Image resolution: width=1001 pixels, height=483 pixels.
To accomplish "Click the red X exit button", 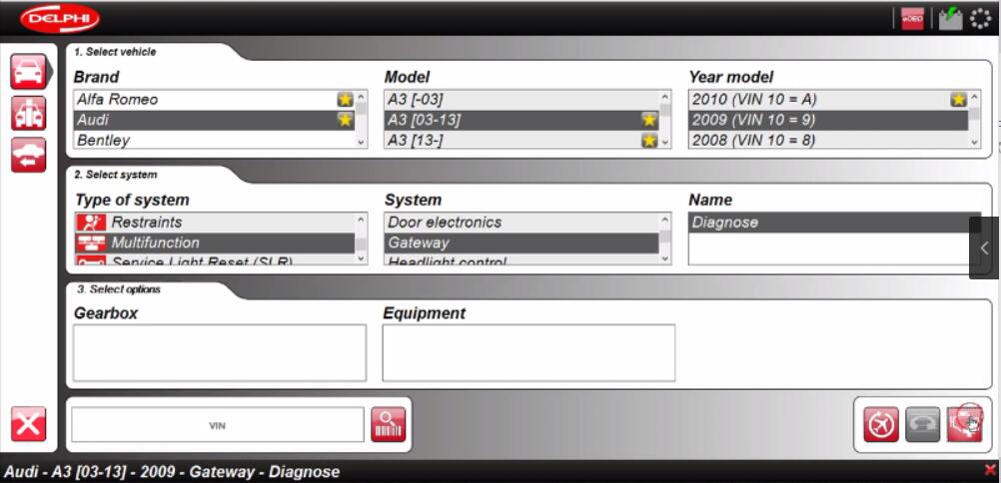I will [28, 424].
